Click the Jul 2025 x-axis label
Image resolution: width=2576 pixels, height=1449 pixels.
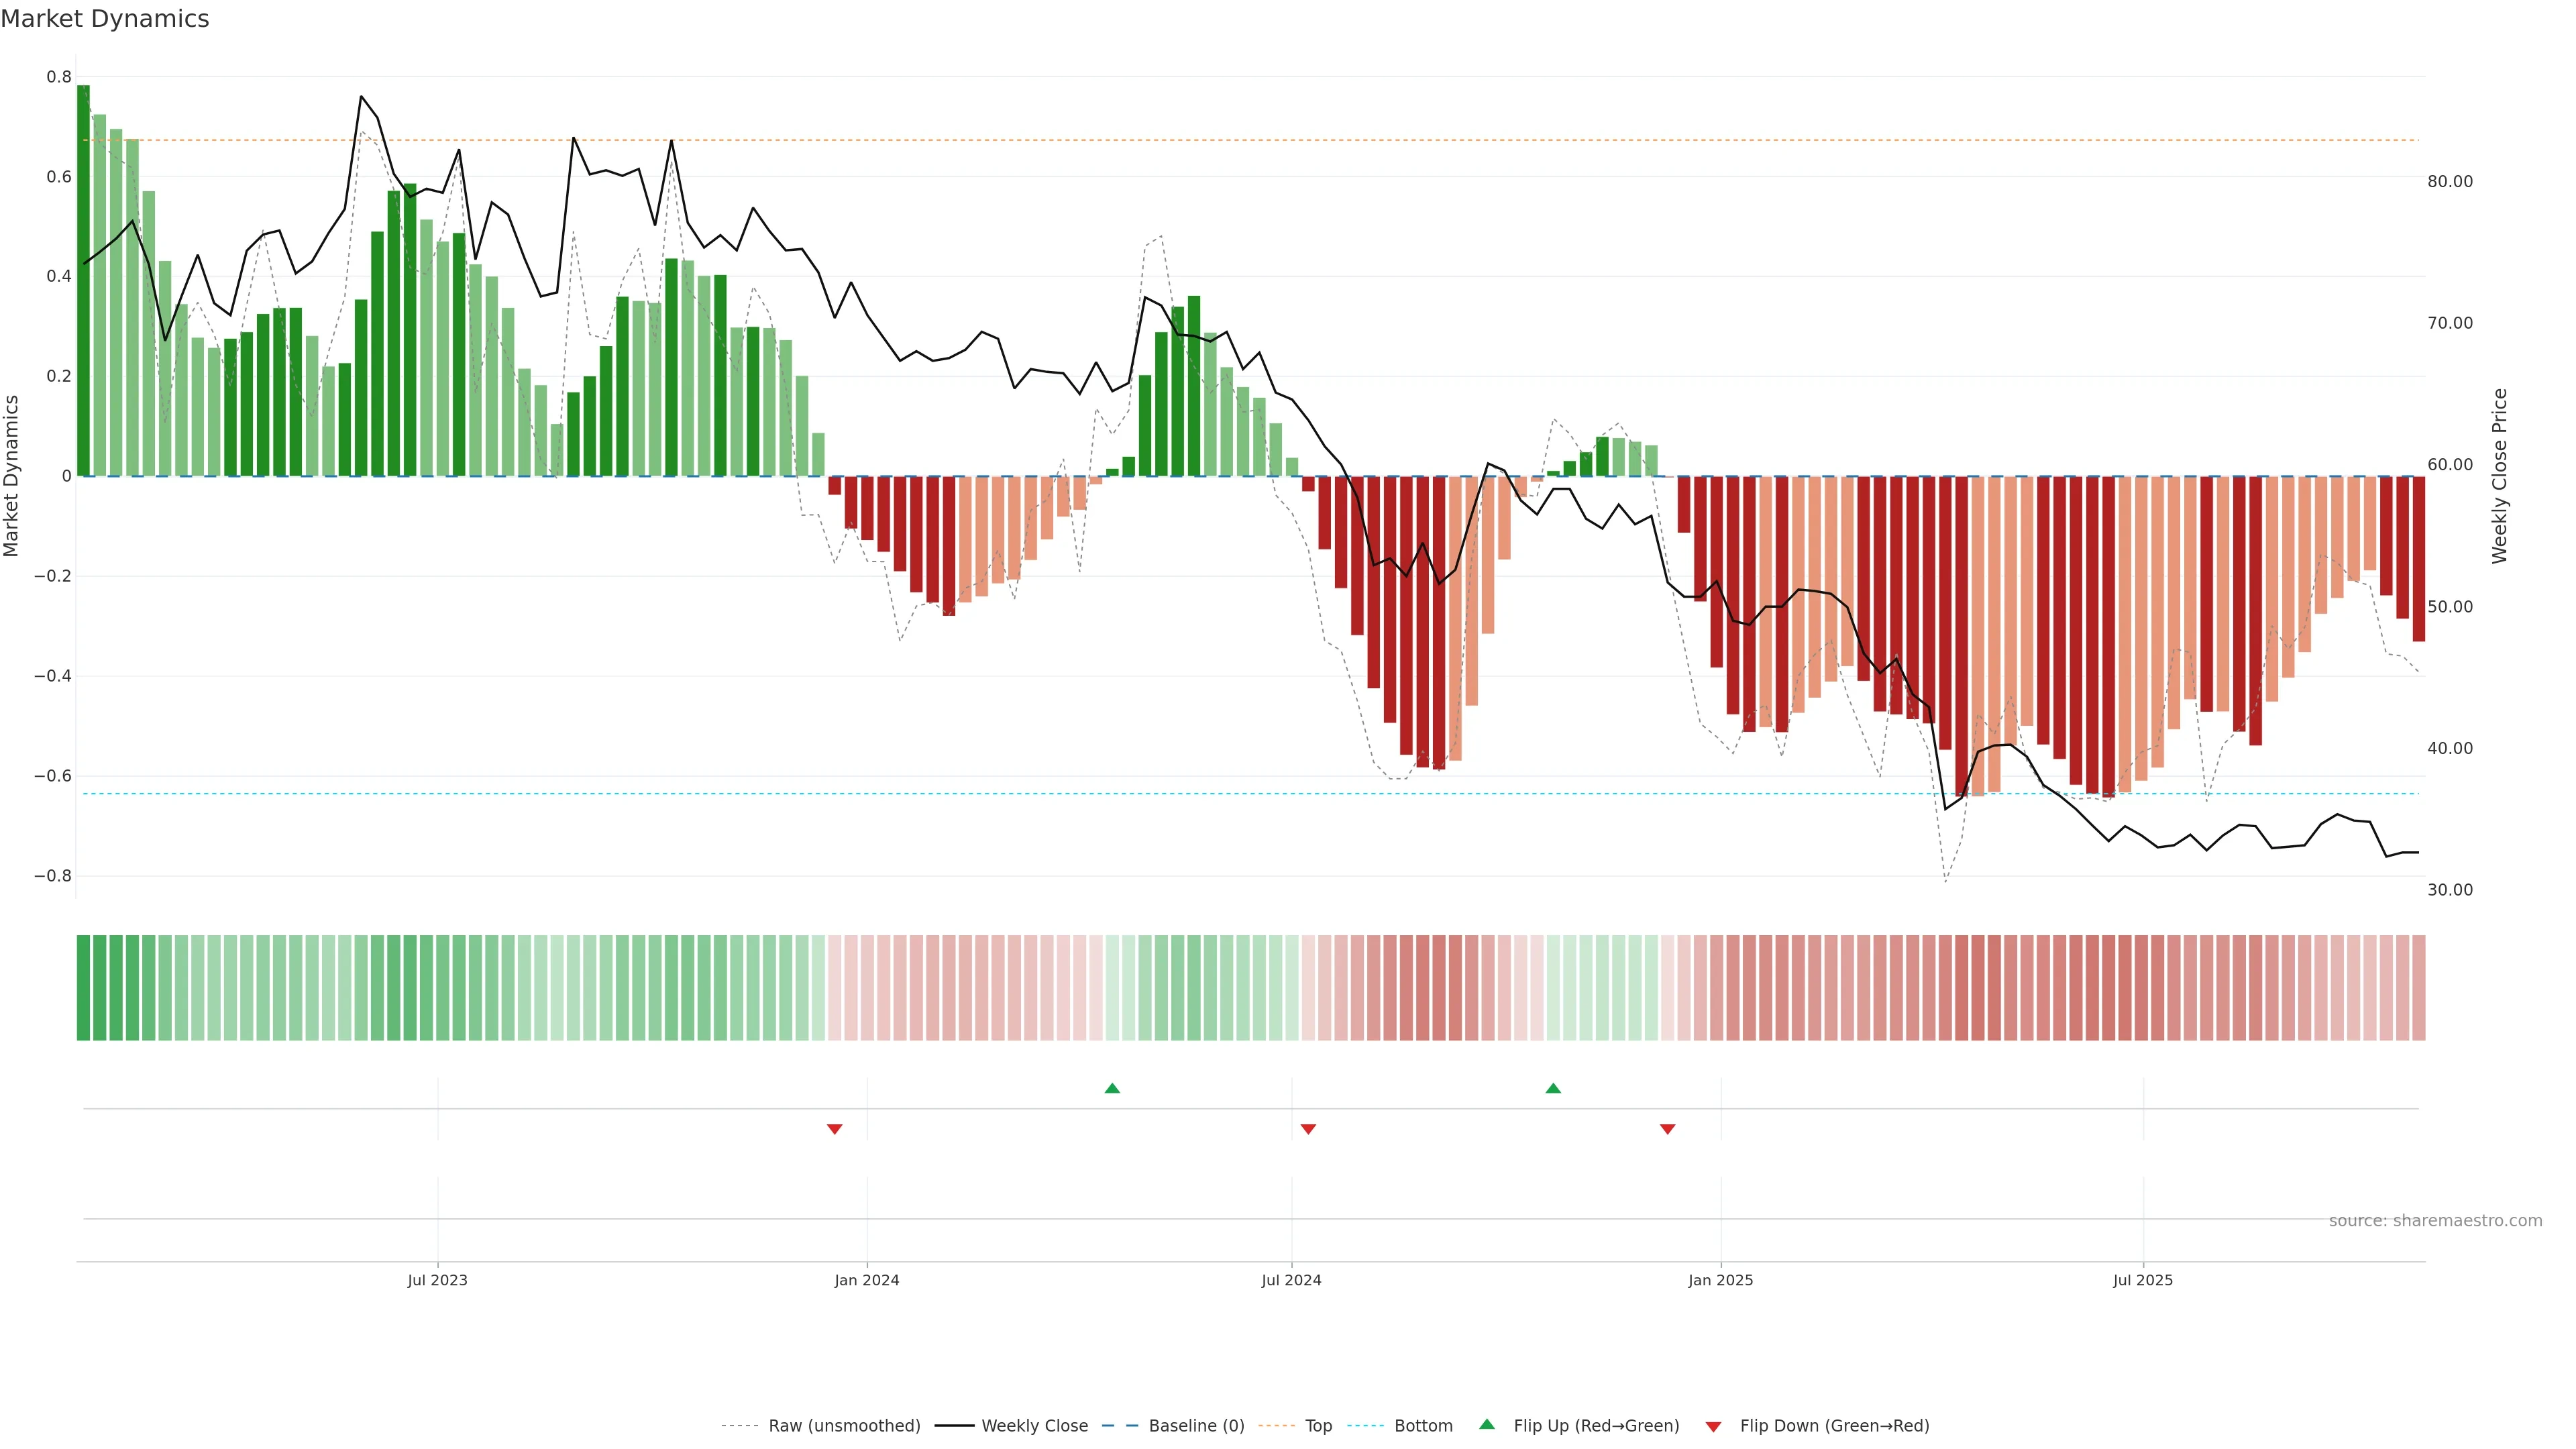pyautogui.click(x=2142, y=1280)
